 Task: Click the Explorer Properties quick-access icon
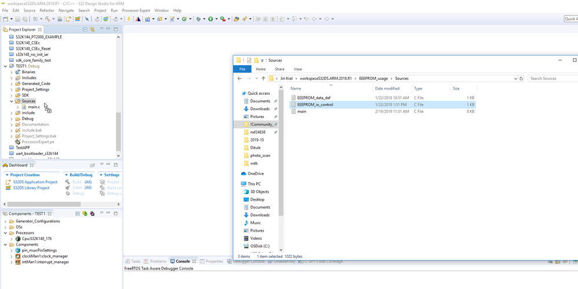[x=249, y=60]
